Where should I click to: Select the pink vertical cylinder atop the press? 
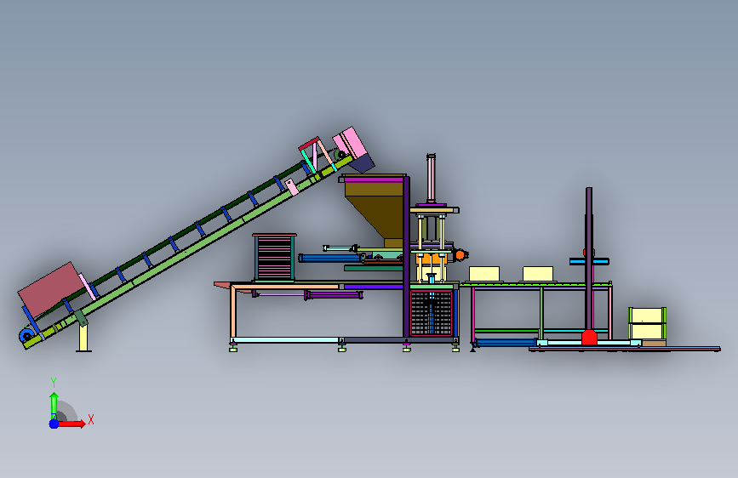click(x=431, y=178)
